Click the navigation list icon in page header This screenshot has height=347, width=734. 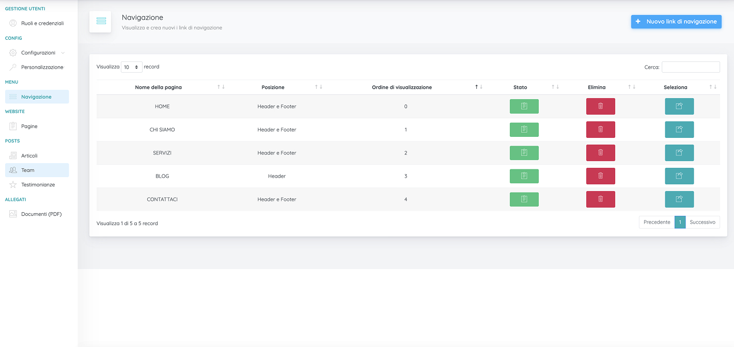pyautogui.click(x=101, y=22)
